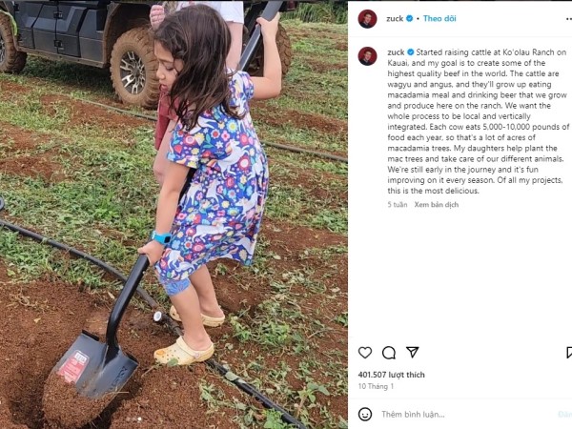Like the post with the heart icon
The image size is (572, 429).
(365, 353)
